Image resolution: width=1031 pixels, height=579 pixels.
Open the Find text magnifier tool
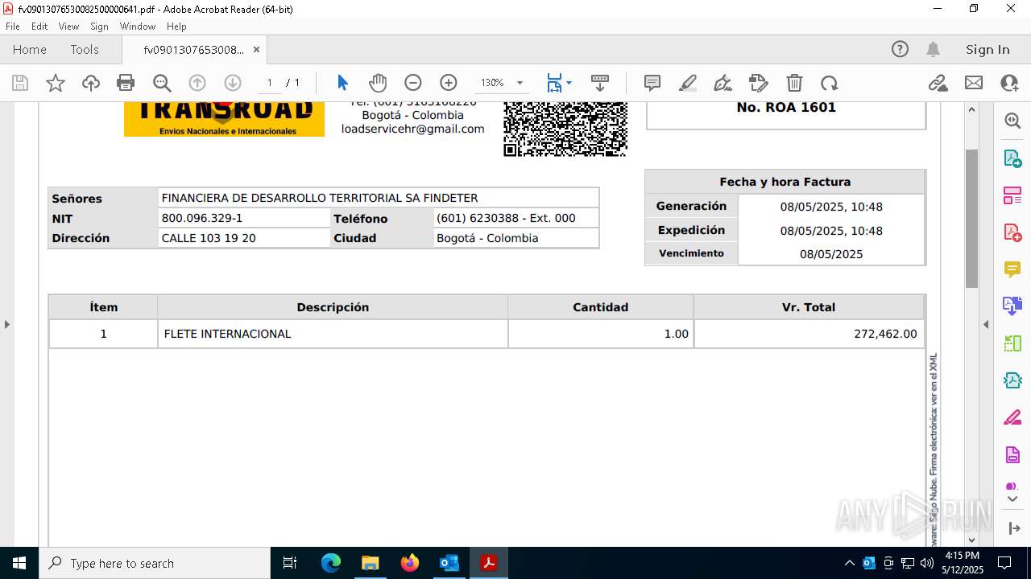click(x=162, y=83)
